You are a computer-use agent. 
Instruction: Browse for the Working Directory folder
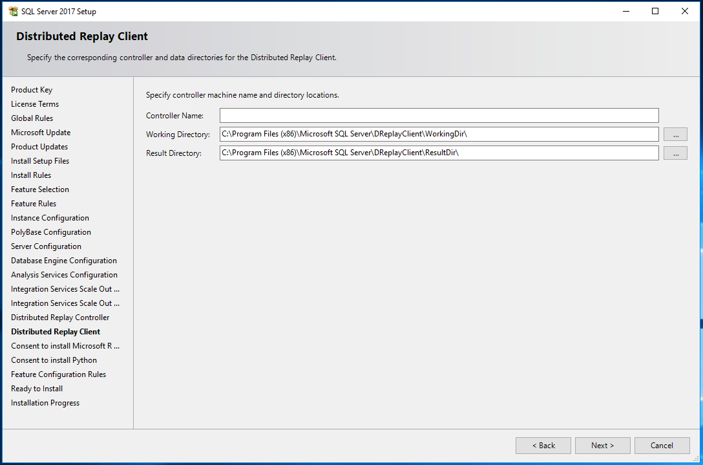pyautogui.click(x=675, y=135)
